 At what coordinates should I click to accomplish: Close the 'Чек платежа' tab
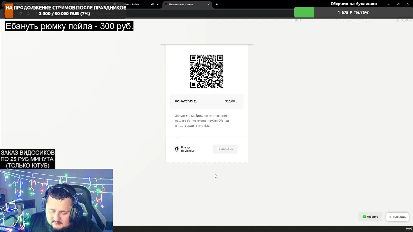click(209, 5)
